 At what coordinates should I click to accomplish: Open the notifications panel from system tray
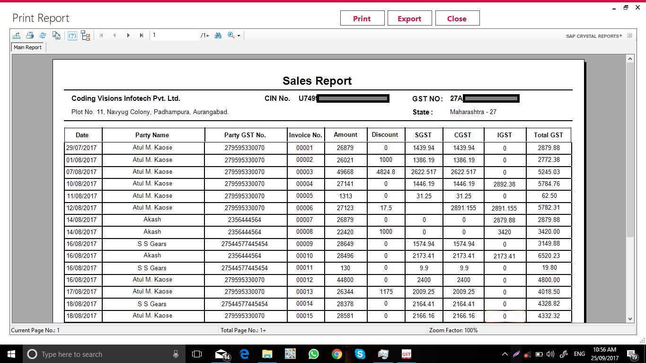click(x=633, y=354)
